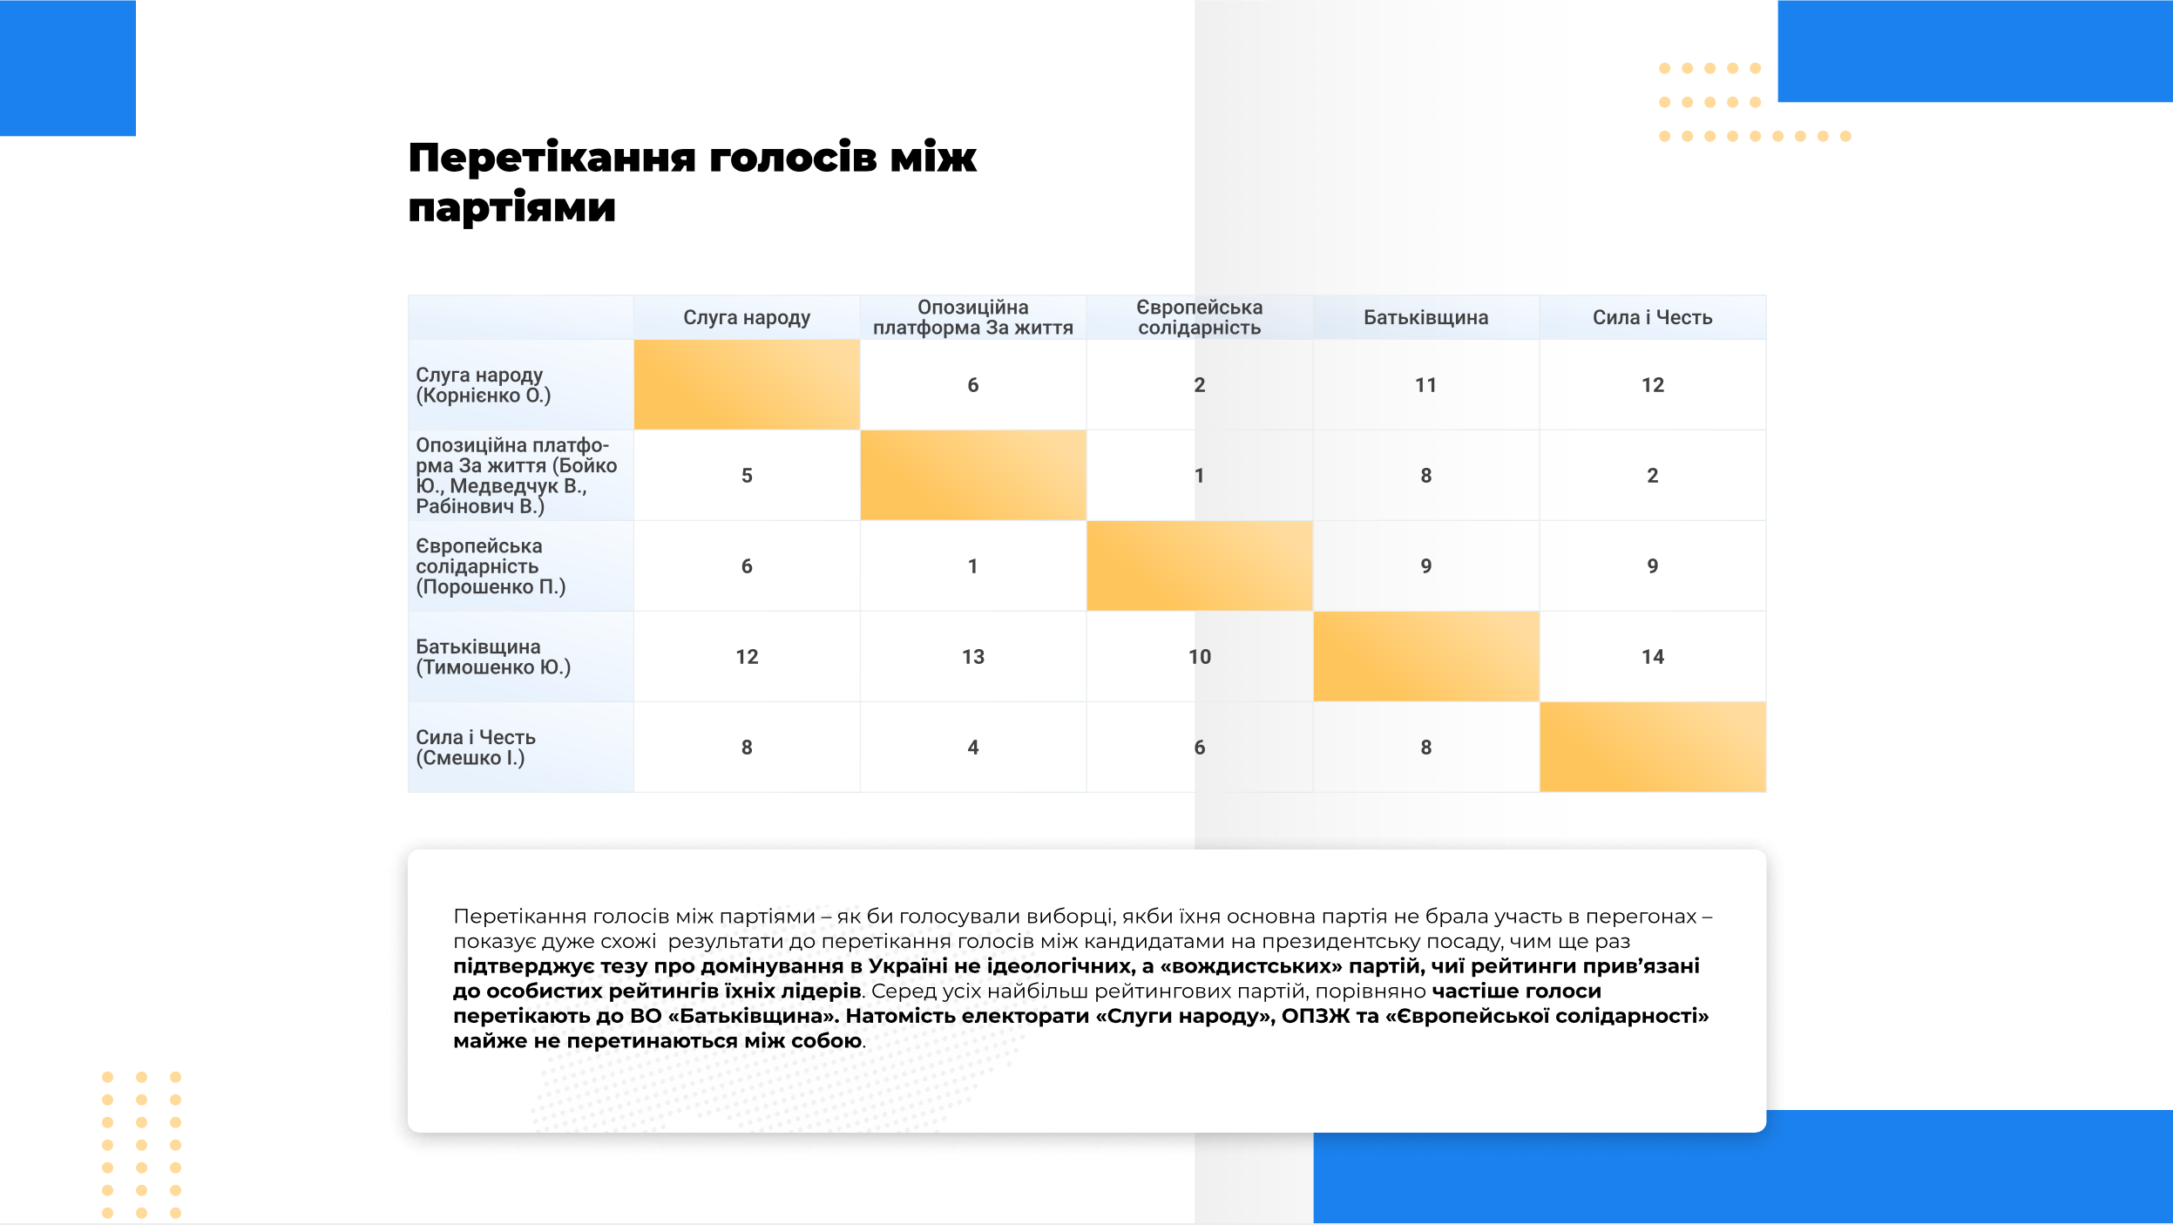The image size is (2173, 1225).
Task: Click the orange diagonal cell in Сила і Честь row
Action: coord(1652,748)
